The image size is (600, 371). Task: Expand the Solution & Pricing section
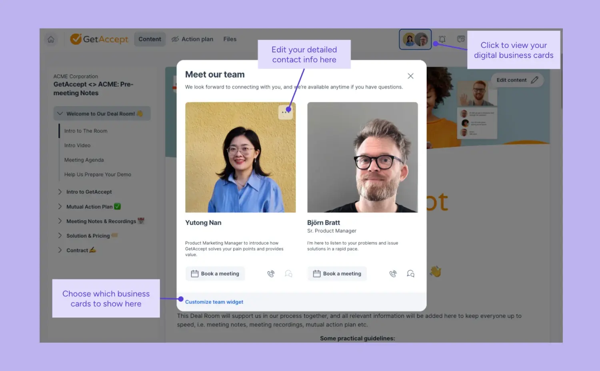point(60,235)
